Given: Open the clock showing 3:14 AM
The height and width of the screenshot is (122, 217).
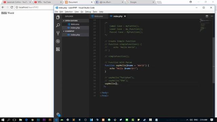Looking at the screenshot, I should click(x=203, y=120).
